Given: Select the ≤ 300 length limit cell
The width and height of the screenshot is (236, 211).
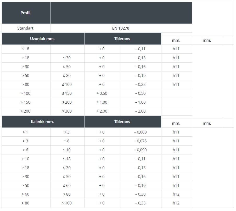Looking at the screenshot, I should (x=67, y=111).
